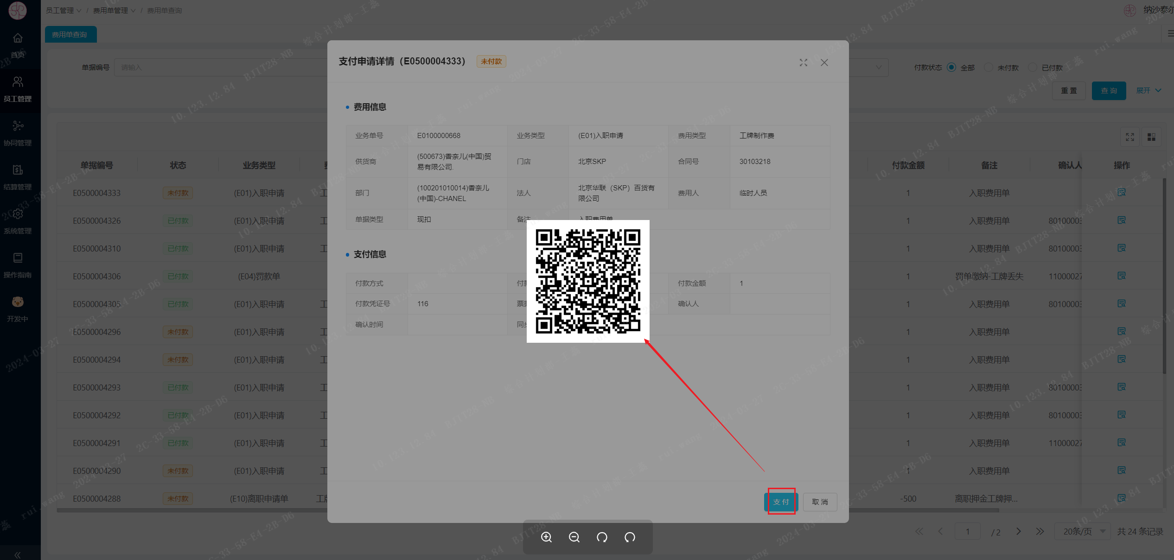Viewport: 1174px width, 560px height.
Task: Click the 单据编号 column header
Action: (x=96, y=165)
